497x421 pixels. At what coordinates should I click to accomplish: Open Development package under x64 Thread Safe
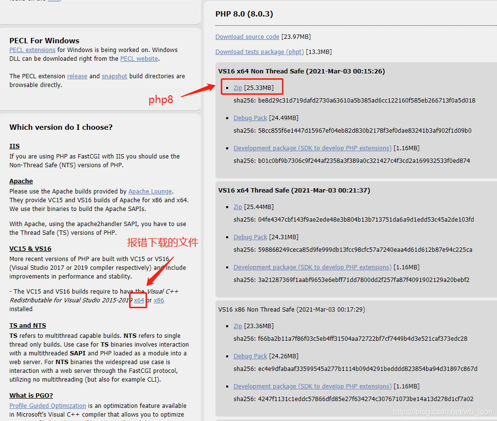(x=313, y=267)
